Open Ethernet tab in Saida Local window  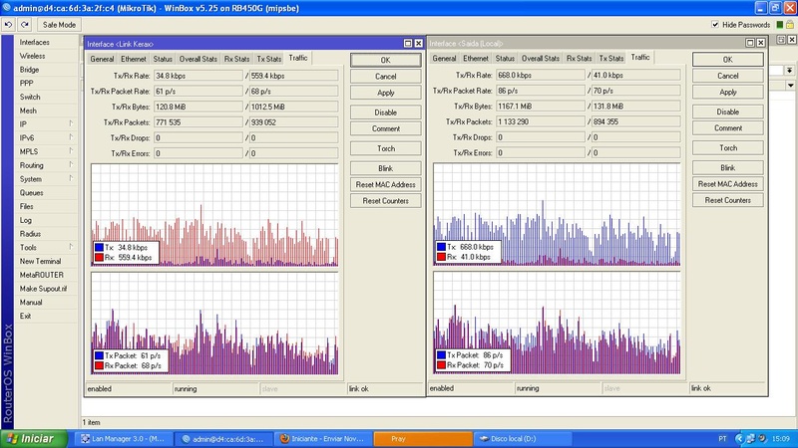coord(476,59)
